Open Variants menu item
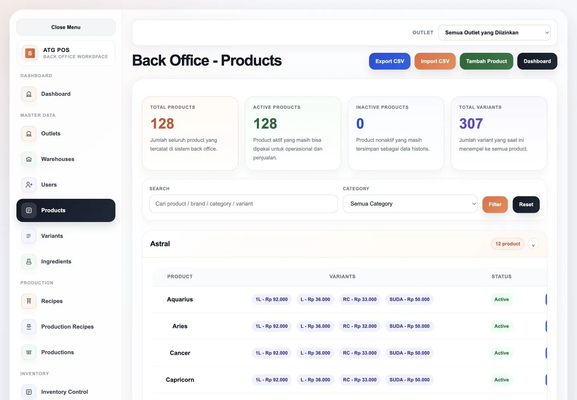This screenshot has height=400, width=577. [66, 236]
